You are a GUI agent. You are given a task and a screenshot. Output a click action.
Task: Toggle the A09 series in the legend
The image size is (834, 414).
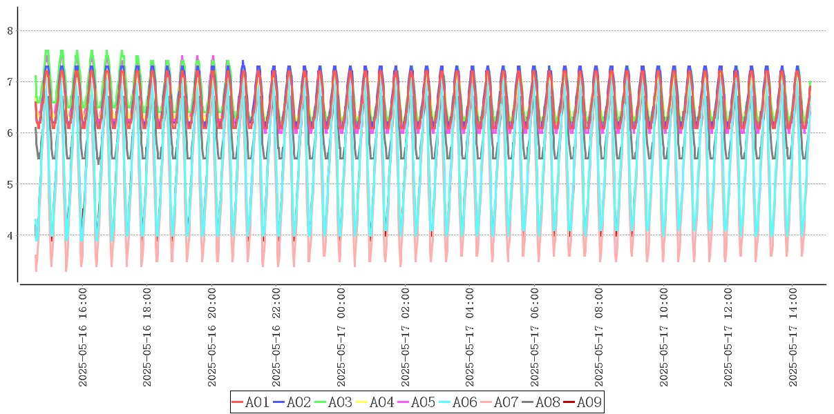588,402
